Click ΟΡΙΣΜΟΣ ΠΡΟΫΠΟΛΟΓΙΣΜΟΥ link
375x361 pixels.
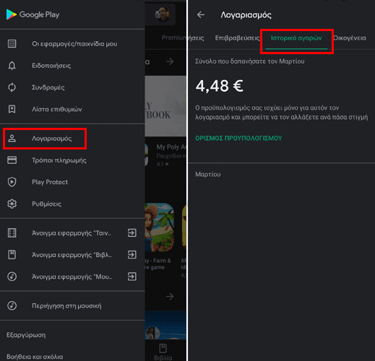point(238,138)
